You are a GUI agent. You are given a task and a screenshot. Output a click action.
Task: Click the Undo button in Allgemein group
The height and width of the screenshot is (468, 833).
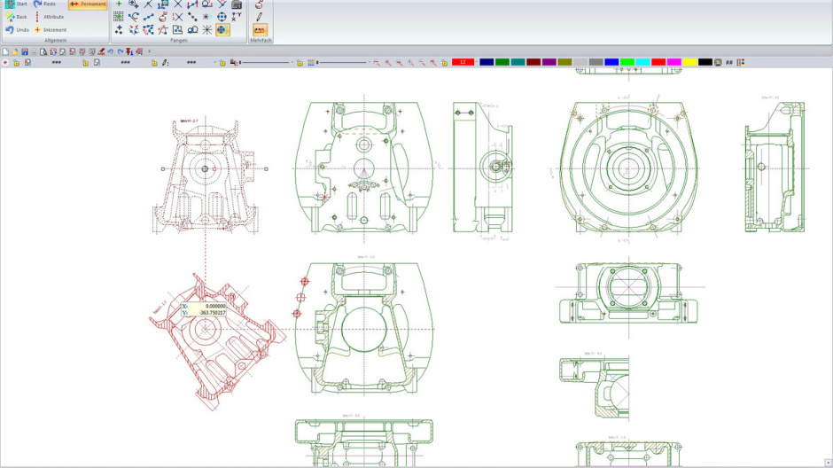click(x=17, y=29)
